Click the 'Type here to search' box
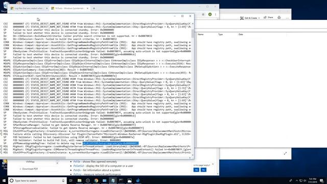The width and height of the screenshot is (327, 184). [37, 180]
